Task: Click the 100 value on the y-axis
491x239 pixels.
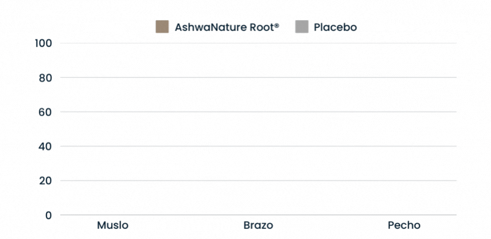Action: (x=43, y=43)
